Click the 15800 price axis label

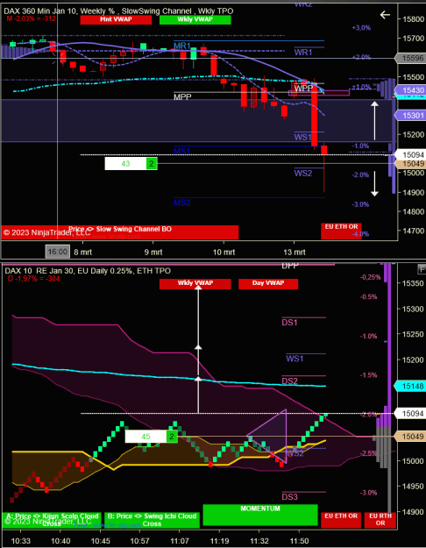[413, 18]
